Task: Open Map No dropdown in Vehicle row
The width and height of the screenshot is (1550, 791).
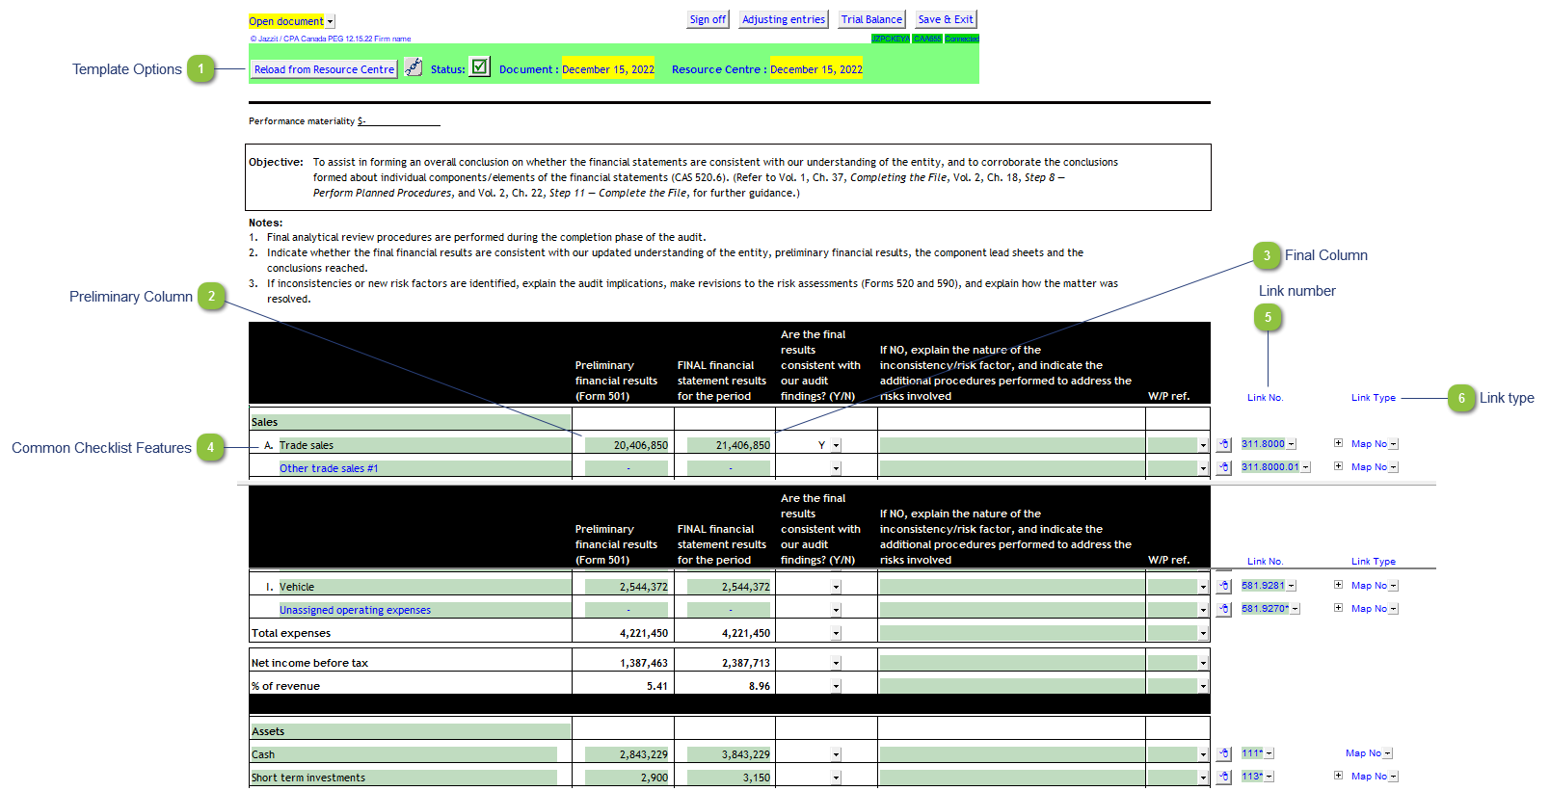Action: click(x=1394, y=586)
